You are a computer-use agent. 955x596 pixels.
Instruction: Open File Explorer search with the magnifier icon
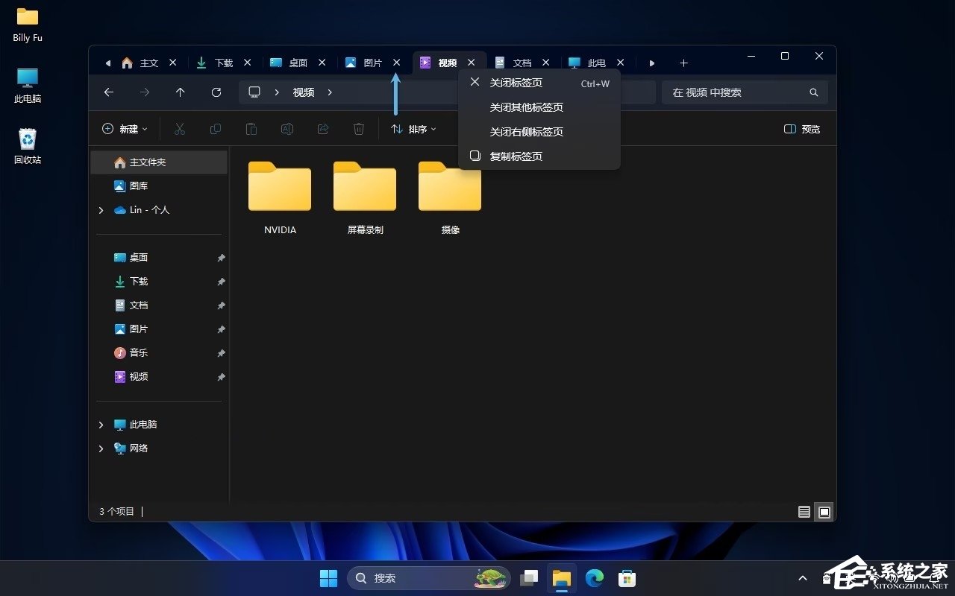pos(813,92)
